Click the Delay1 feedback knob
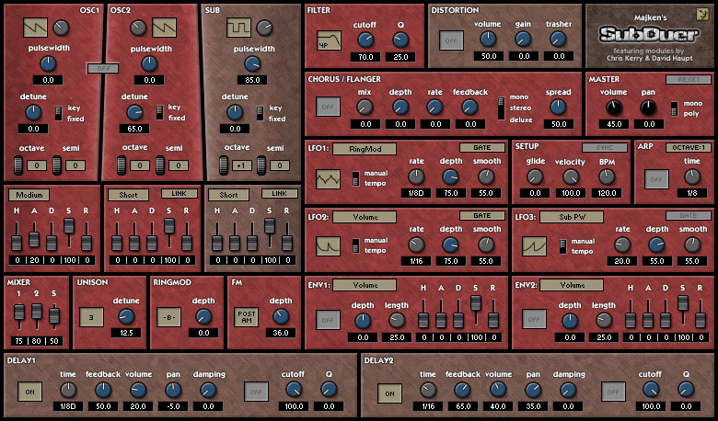 pyautogui.click(x=103, y=390)
